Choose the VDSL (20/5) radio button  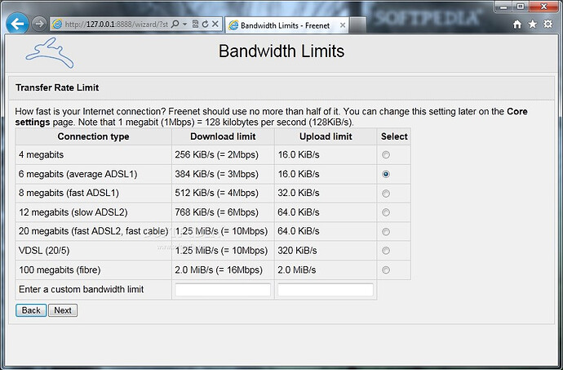(x=386, y=251)
